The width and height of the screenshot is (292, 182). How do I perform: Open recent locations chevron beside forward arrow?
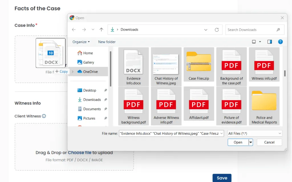(93, 30)
